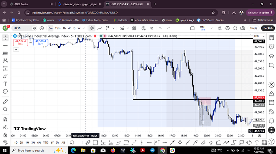The image size is (276, 154).
Task: Open the go-to-date calendar icon
Action: pos(72,142)
